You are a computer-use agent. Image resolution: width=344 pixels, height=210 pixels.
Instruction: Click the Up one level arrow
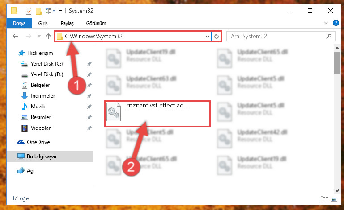pyautogui.click(x=48, y=36)
